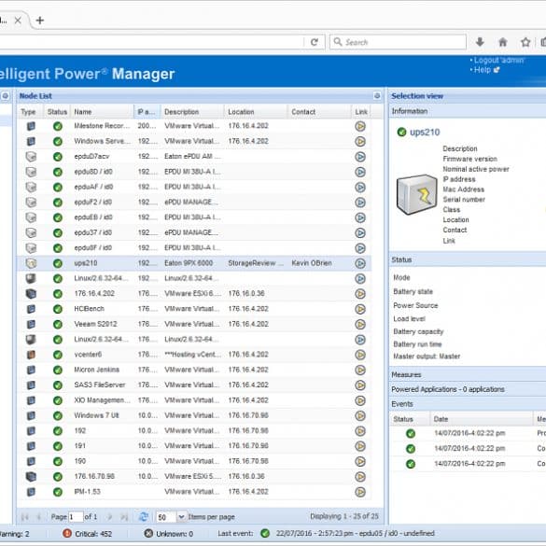Sort by Description column header
The height and width of the screenshot is (546, 546).
(x=192, y=112)
